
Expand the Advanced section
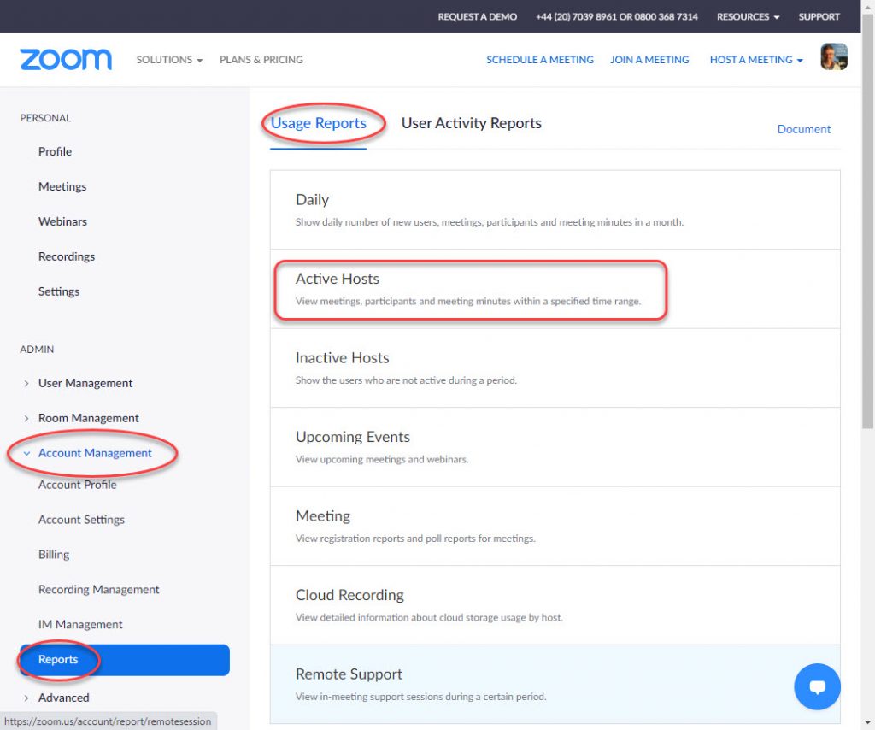[x=64, y=698]
